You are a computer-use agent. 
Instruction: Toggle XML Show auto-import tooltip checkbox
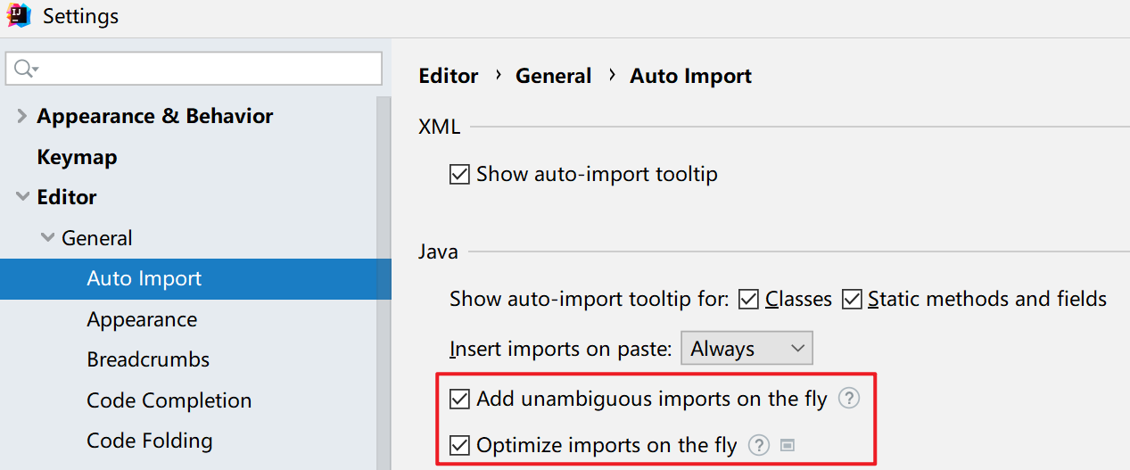tap(459, 174)
